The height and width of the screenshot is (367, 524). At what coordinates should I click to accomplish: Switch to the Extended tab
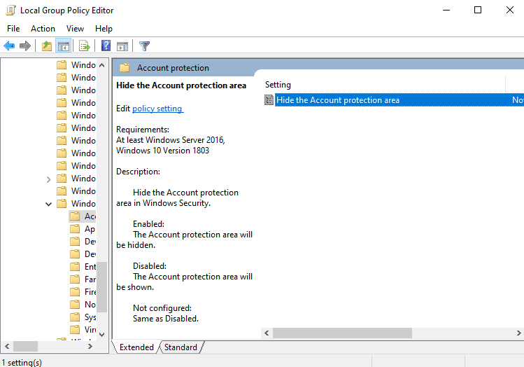point(136,347)
